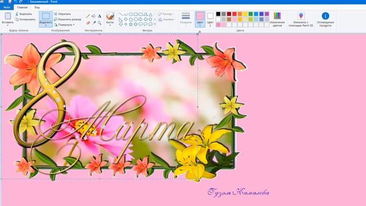This screenshot has width=366, height=206.
Task: Click Обрезать (Crop)
Action: [62, 14]
